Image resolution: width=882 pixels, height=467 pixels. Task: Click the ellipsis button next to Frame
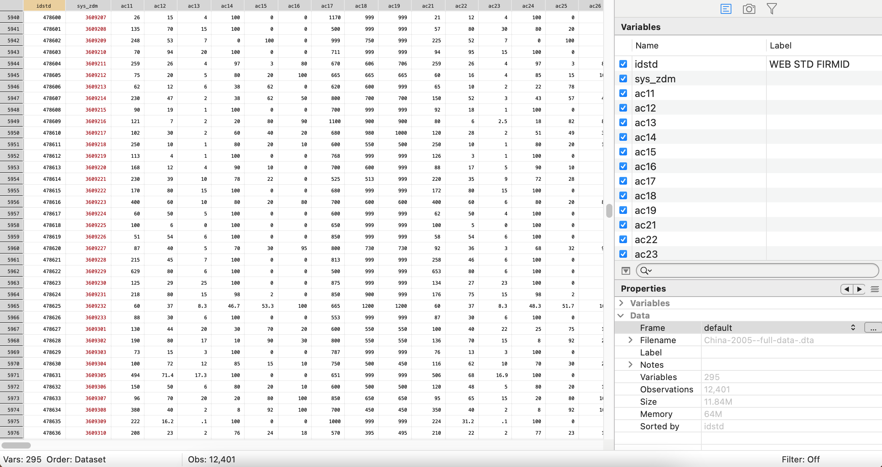(x=873, y=328)
